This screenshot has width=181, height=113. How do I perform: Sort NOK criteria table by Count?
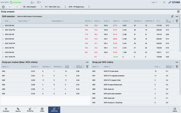point(158,67)
